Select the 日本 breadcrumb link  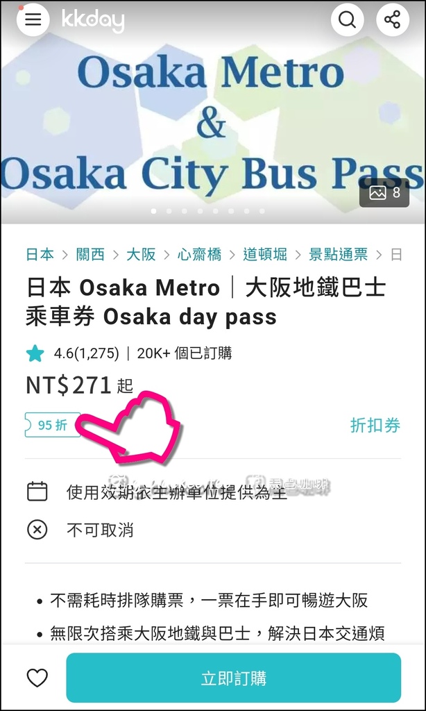(x=40, y=254)
